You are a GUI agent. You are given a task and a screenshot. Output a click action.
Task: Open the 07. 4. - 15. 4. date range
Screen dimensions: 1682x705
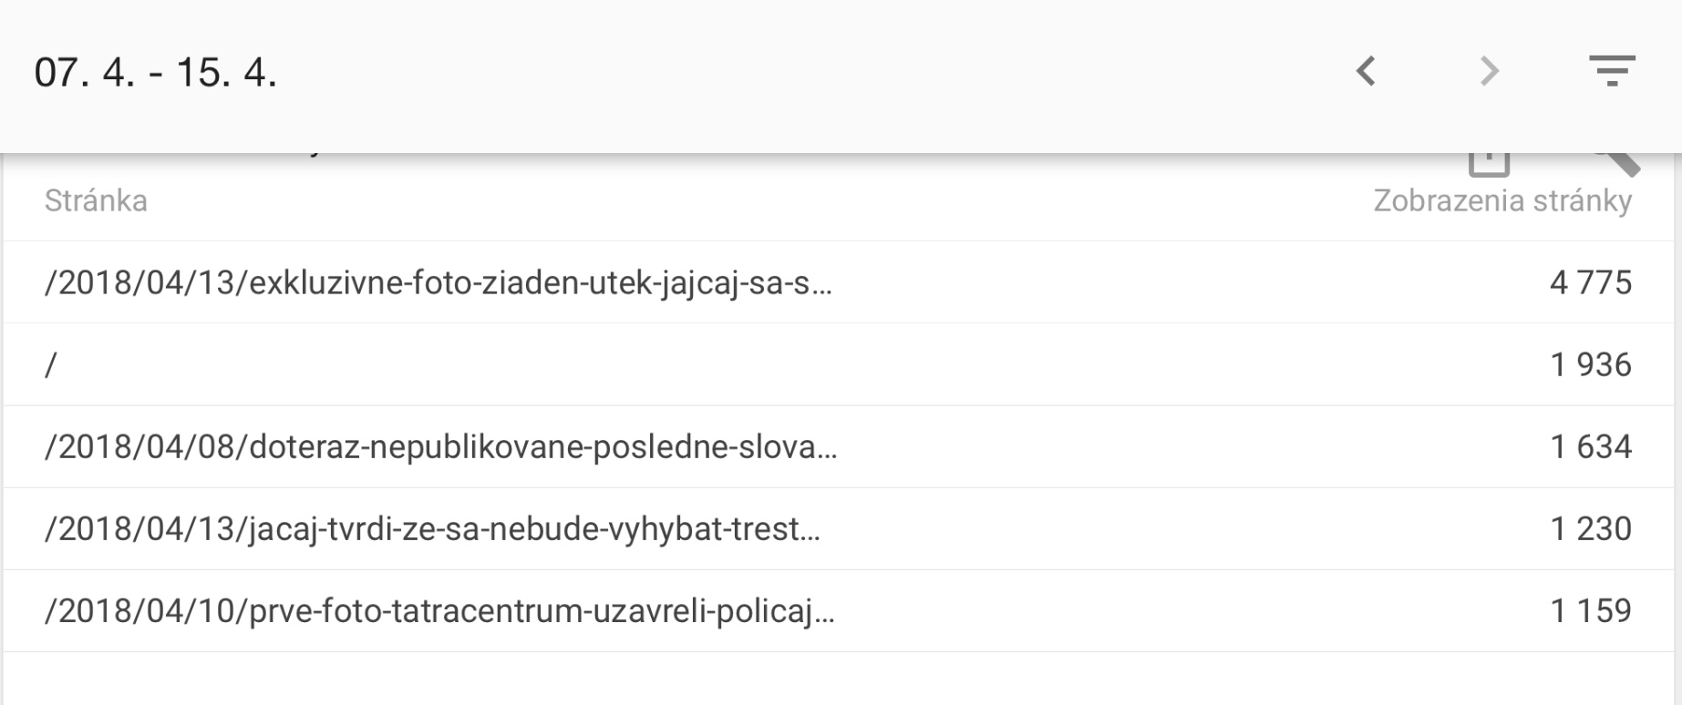[x=155, y=73]
